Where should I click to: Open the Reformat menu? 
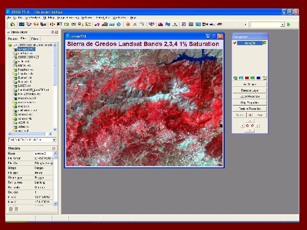point(87,17)
